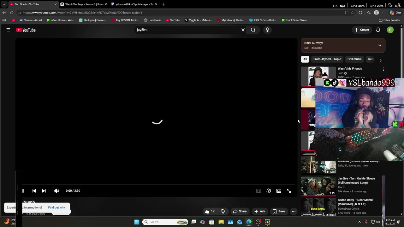Click the browser address bar URL
The width and height of the screenshot is (404, 227).
(x=180, y=13)
